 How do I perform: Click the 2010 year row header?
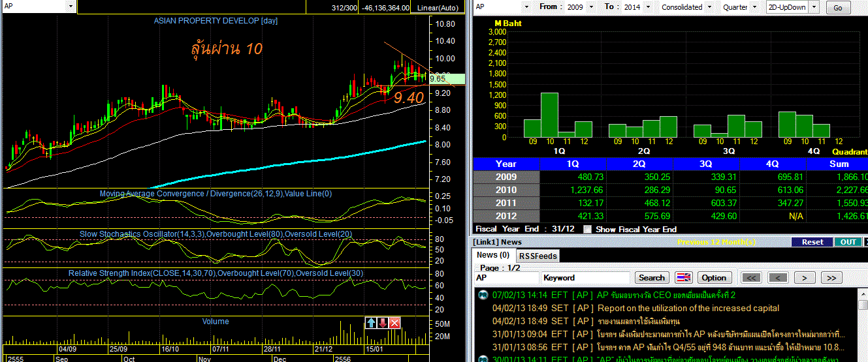pos(506,190)
